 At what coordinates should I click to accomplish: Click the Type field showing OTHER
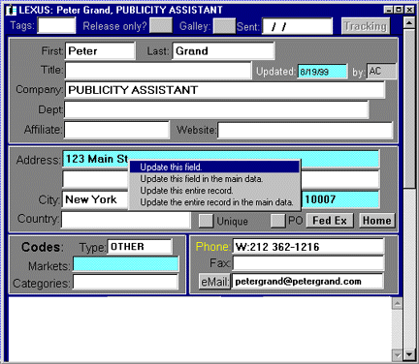[x=140, y=247]
